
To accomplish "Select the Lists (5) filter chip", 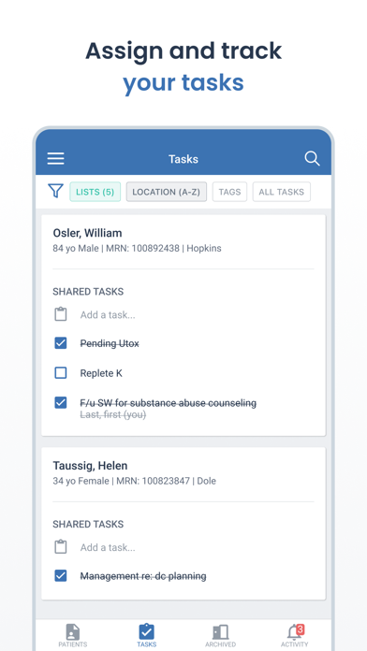I will pyautogui.click(x=95, y=192).
